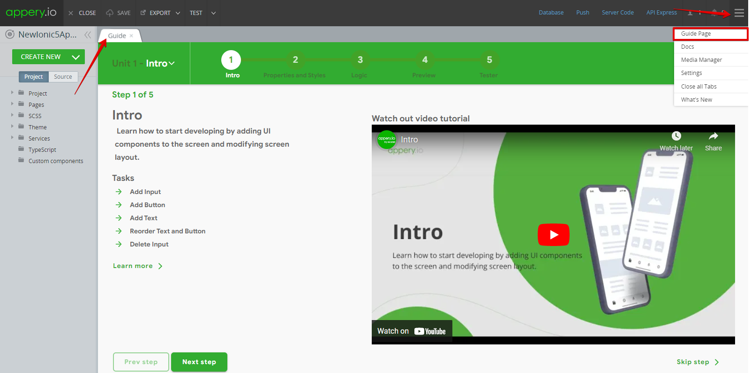Click the appery.io channel avatar on video

pyautogui.click(x=387, y=140)
